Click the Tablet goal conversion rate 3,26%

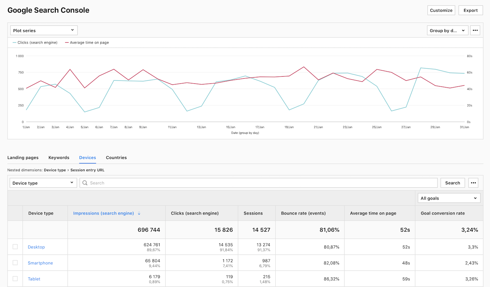[x=472, y=279]
